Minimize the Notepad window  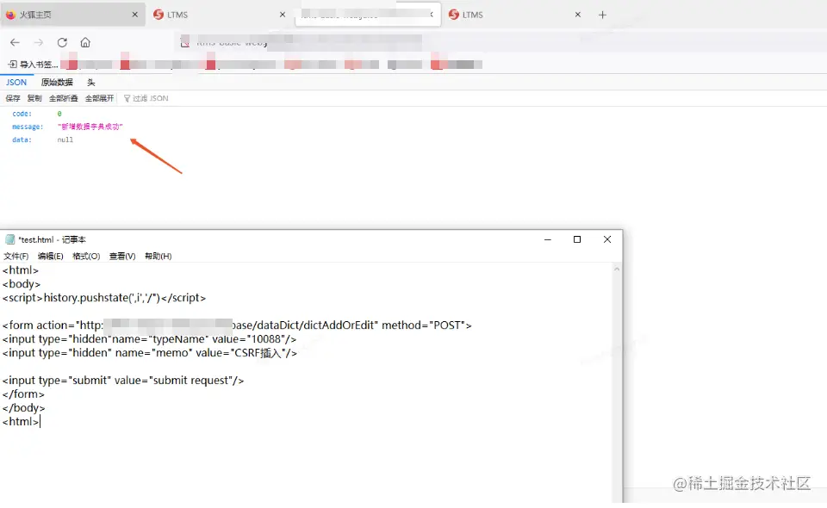(548, 239)
